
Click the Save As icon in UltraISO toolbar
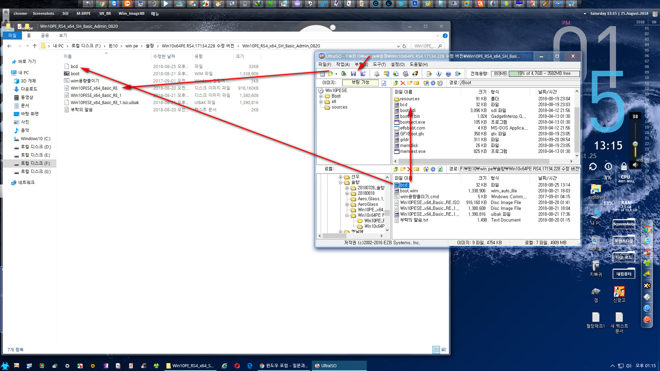[363, 74]
